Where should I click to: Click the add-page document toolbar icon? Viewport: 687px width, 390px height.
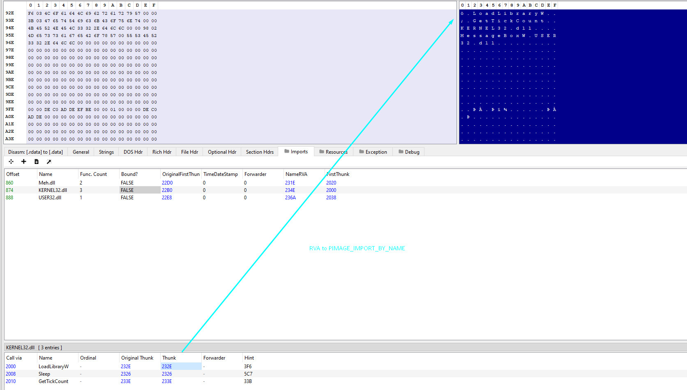click(37, 162)
